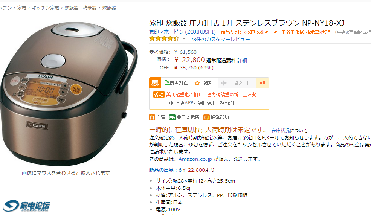Click the orange 惠 icon
371x215 pixels.
click(x=155, y=83)
